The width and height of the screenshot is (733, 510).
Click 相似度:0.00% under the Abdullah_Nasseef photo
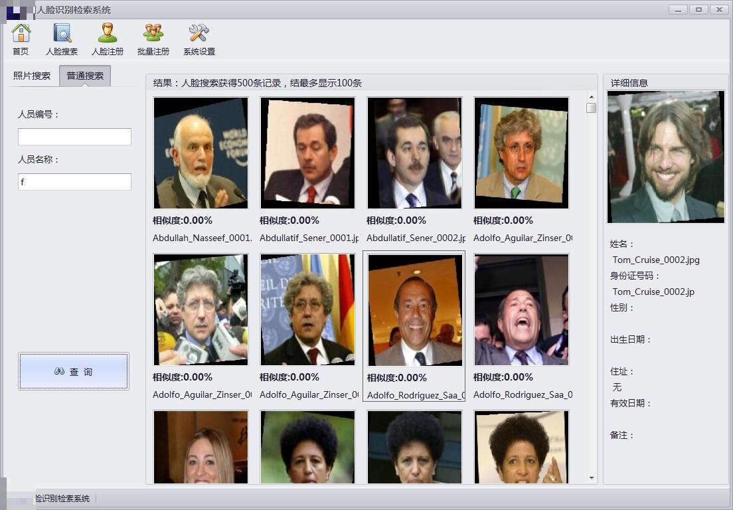[183, 220]
